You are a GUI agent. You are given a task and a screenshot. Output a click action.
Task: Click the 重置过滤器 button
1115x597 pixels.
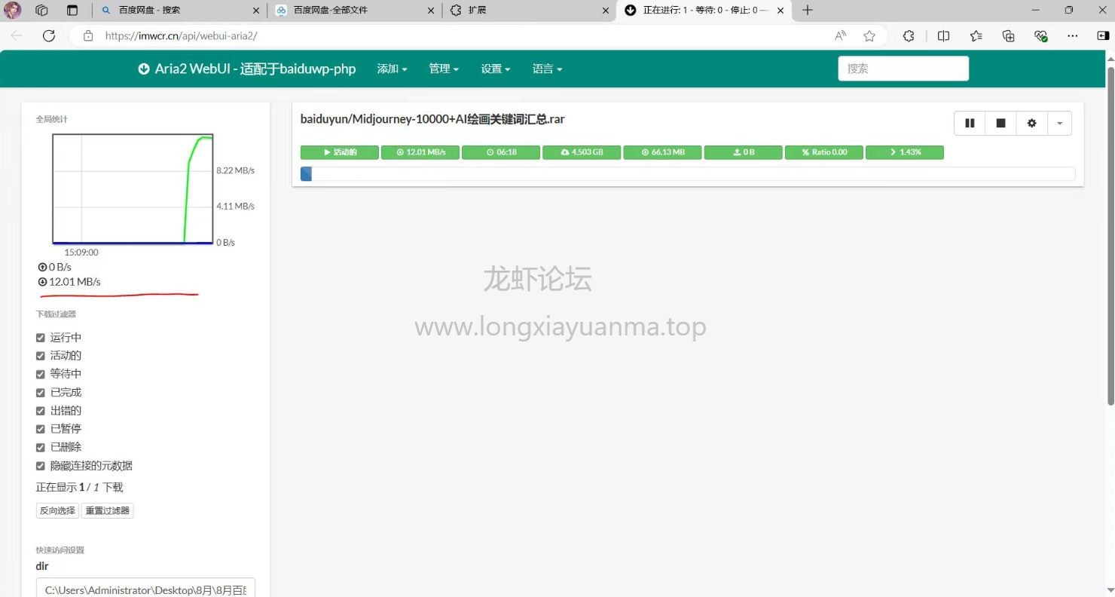[x=108, y=510]
